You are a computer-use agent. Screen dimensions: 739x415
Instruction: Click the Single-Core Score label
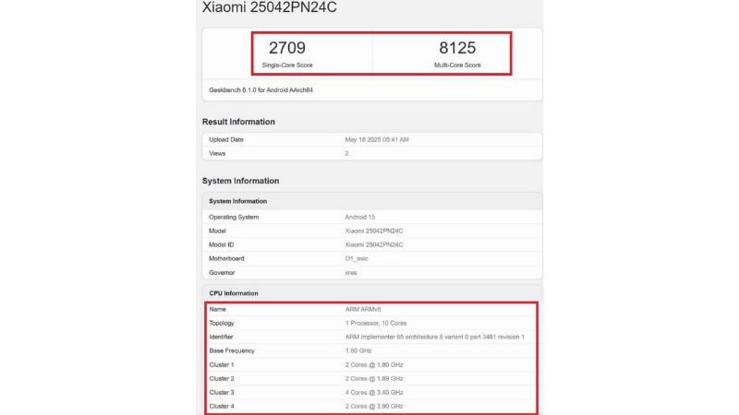click(x=287, y=65)
